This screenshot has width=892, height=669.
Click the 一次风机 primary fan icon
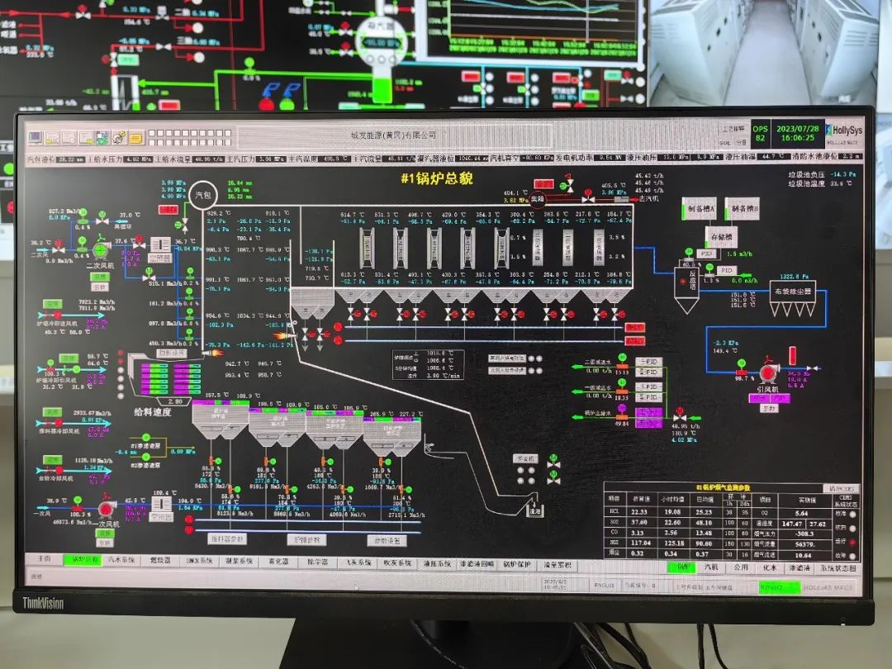[x=106, y=507]
